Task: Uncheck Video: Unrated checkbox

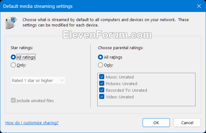Action: (x=102, y=97)
